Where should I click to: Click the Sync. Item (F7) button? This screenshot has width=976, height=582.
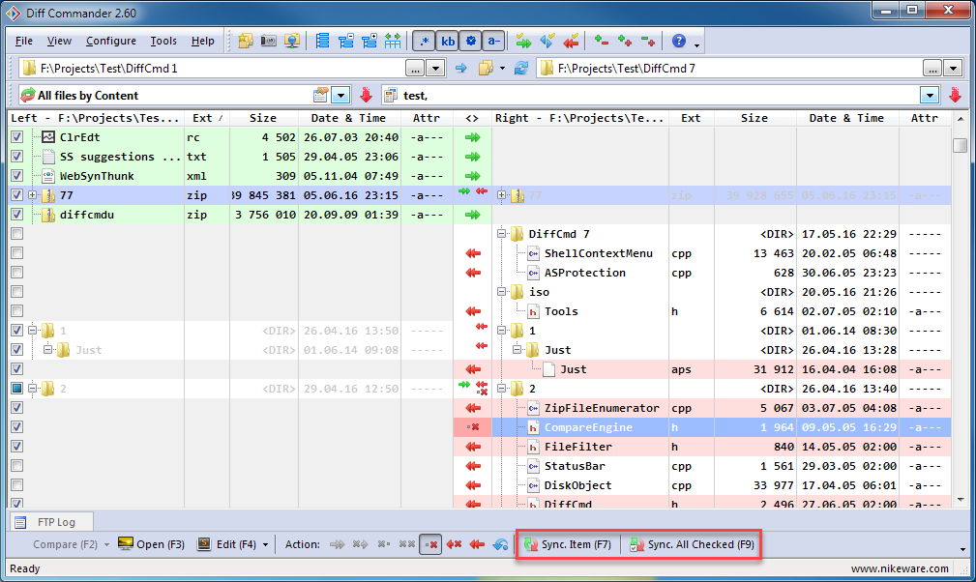pos(568,544)
